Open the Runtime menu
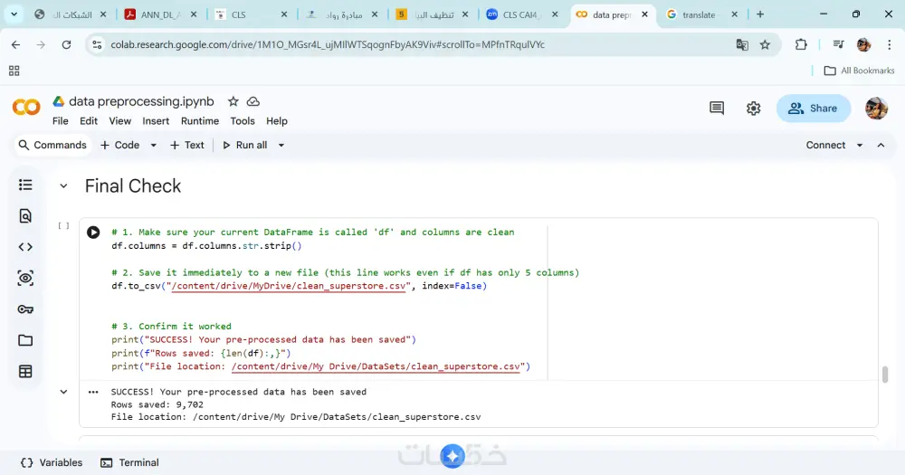The width and height of the screenshot is (905, 475). click(200, 121)
